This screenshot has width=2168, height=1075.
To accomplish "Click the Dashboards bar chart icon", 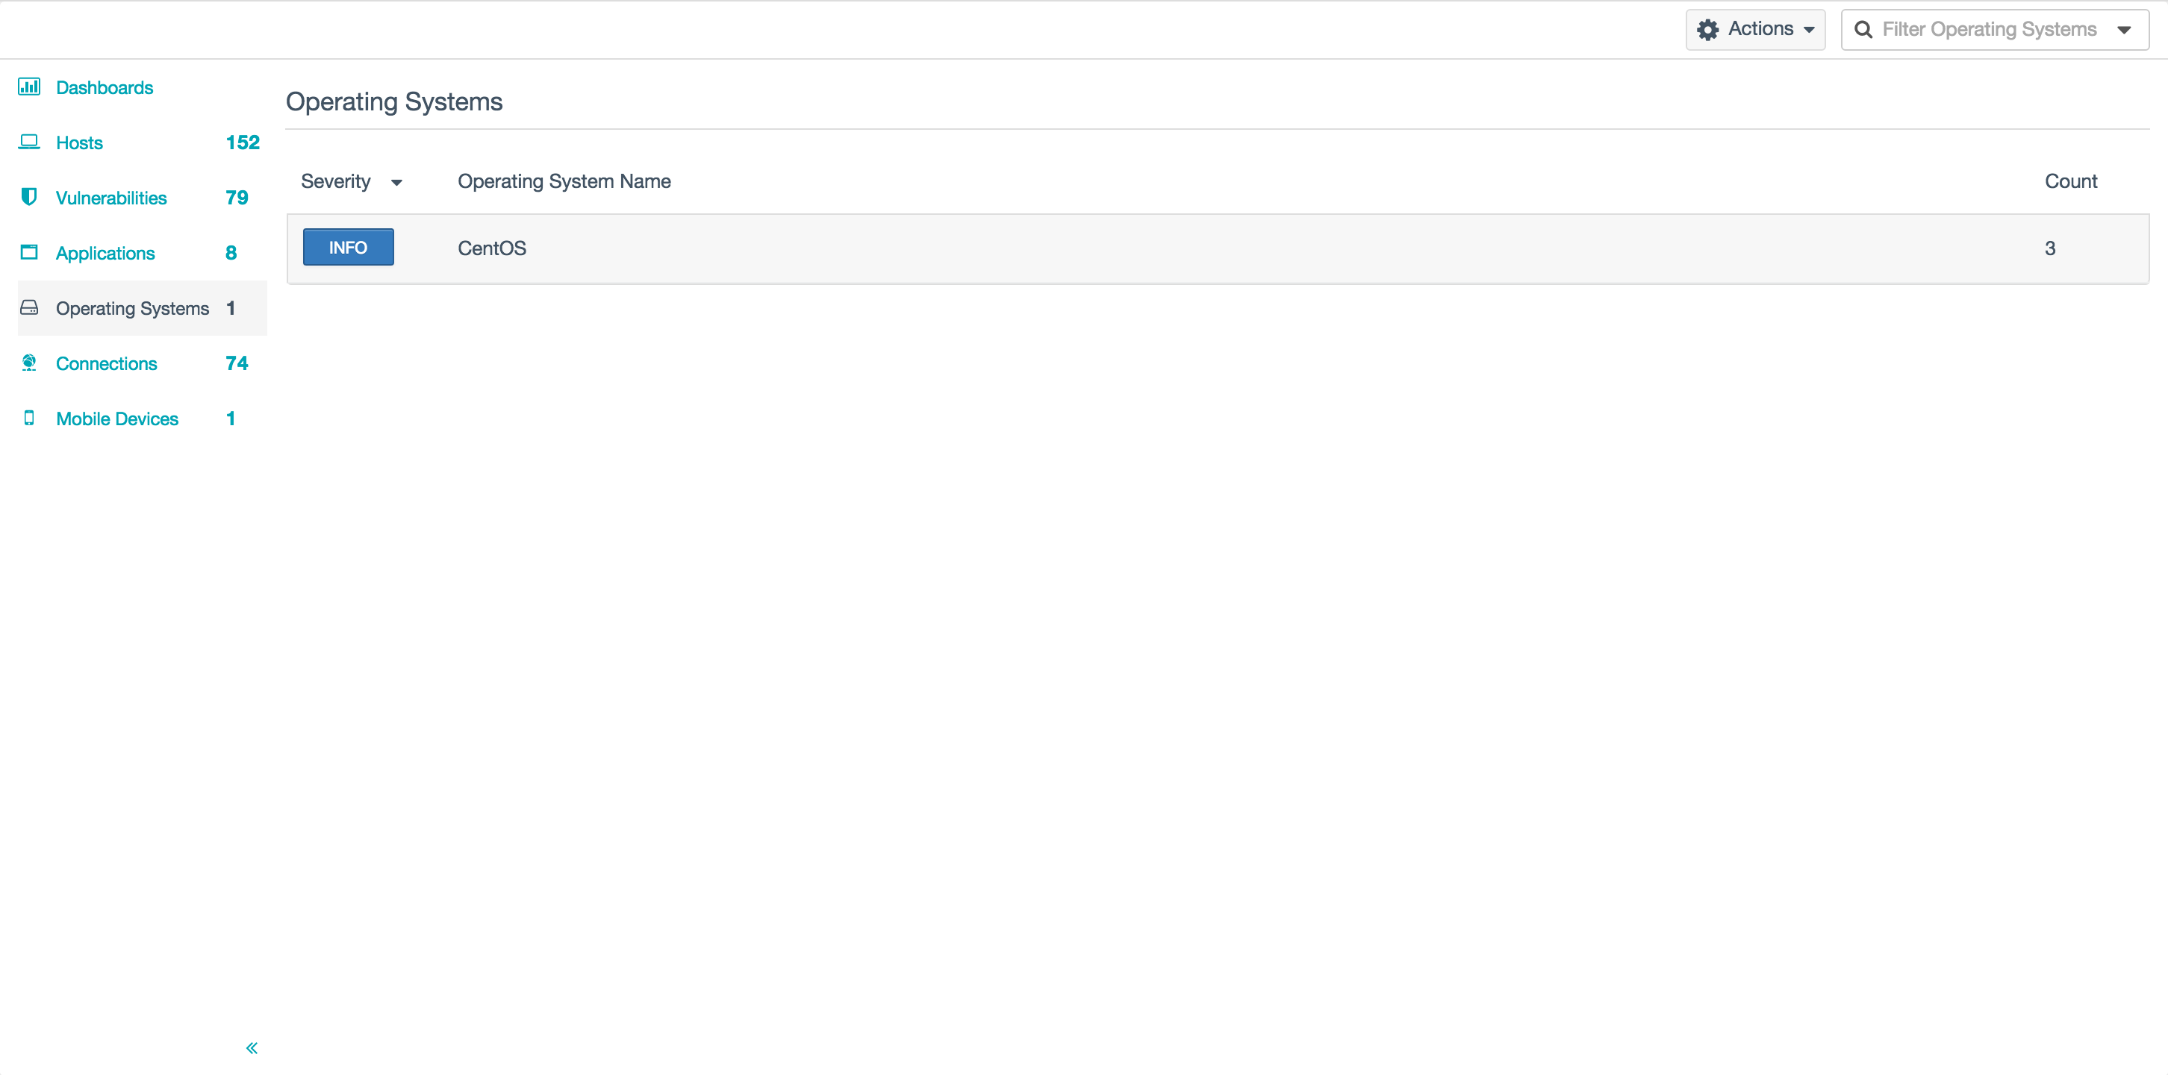I will click(28, 87).
